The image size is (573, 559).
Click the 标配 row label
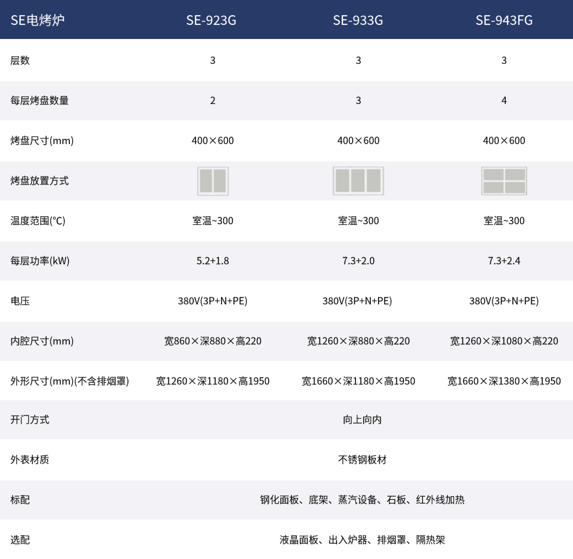(x=20, y=500)
